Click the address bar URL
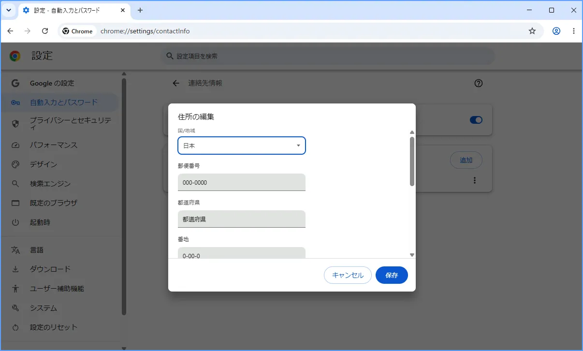583x351 pixels. click(x=145, y=31)
